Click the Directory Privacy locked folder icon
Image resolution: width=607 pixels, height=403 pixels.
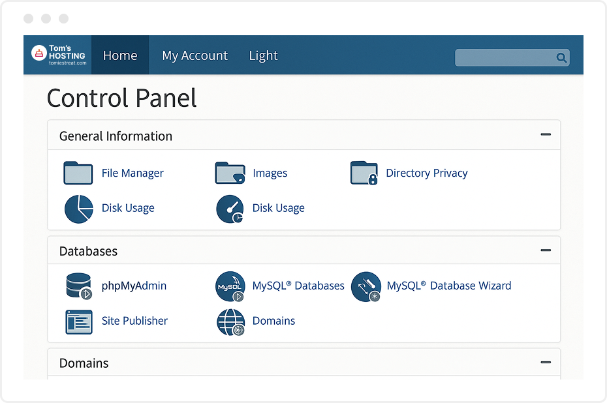click(x=364, y=173)
